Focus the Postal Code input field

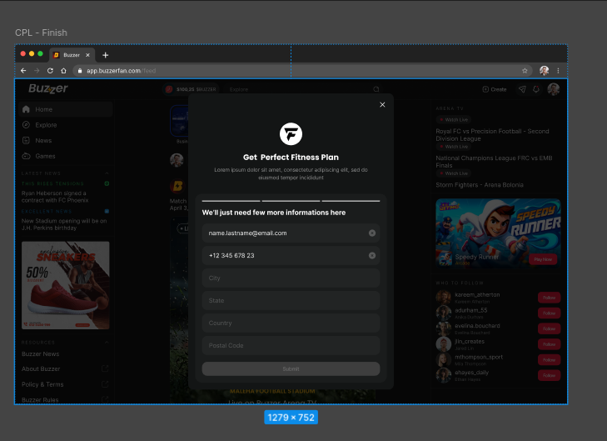click(x=291, y=345)
